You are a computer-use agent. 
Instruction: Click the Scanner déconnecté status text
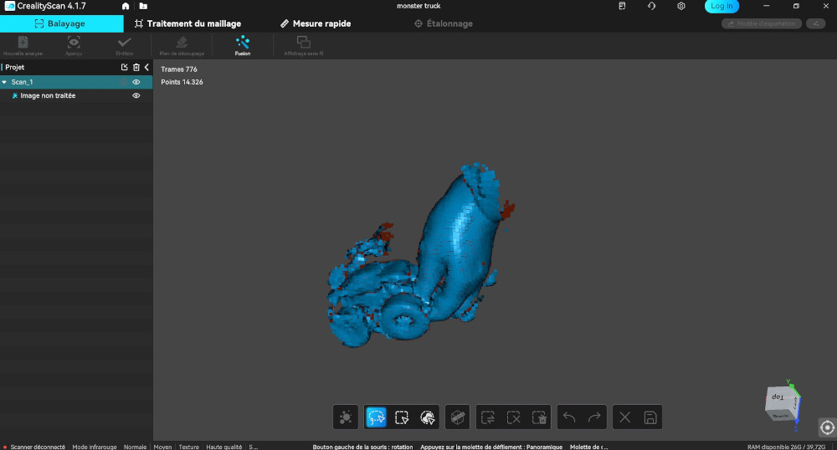tap(38, 447)
